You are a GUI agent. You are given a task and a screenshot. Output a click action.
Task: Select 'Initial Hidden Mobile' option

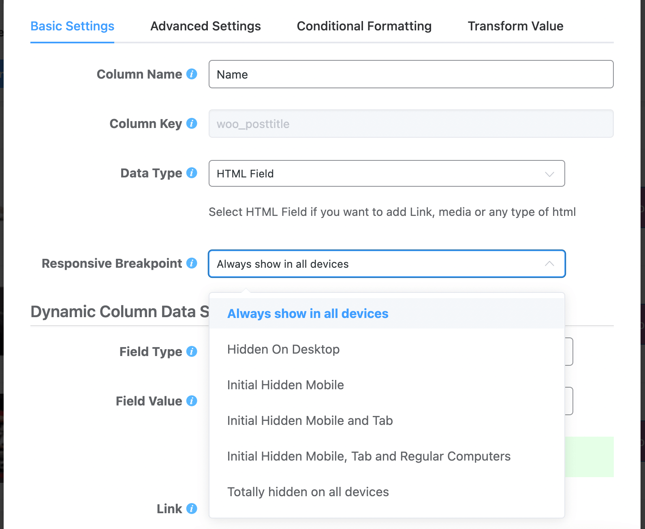coord(285,385)
